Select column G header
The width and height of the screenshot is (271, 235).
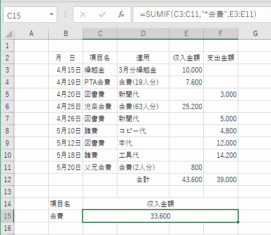click(255, 33)
